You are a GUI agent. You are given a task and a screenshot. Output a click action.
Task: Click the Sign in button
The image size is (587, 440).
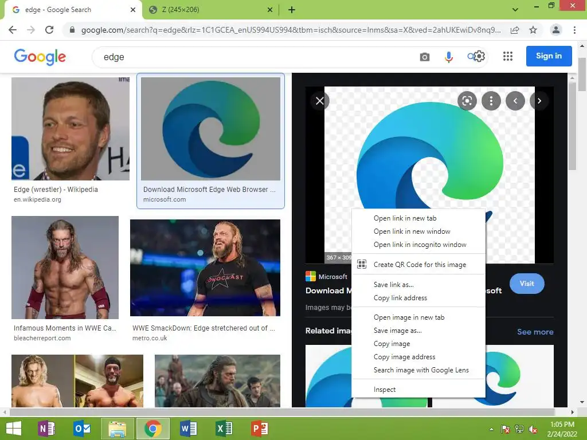pos(549,56)
